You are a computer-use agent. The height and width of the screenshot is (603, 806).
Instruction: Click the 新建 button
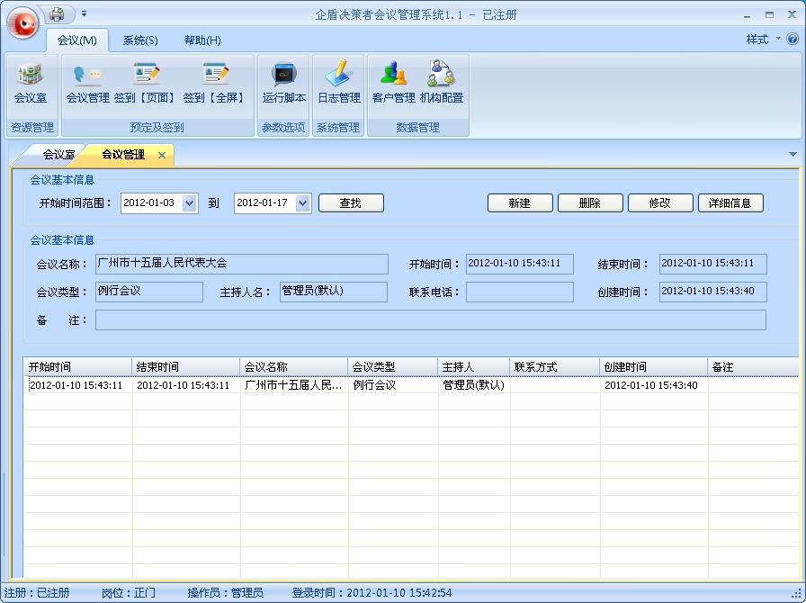point(520,203)
